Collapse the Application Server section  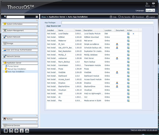(x=20, y=63)
